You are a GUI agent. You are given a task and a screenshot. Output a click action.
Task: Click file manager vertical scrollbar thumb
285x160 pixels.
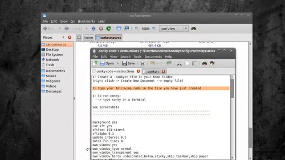250,137
